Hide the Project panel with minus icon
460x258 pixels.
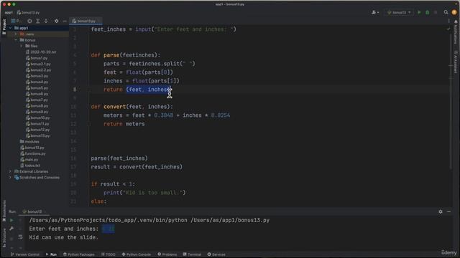[x=65, y=21]
